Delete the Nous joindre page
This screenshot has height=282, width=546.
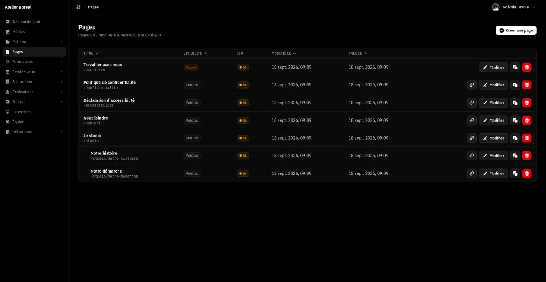coord(527,120)
